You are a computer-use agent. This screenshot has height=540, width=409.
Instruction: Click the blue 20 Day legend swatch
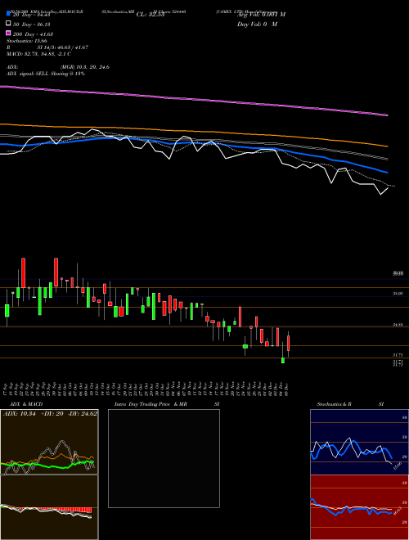point(8,13)
